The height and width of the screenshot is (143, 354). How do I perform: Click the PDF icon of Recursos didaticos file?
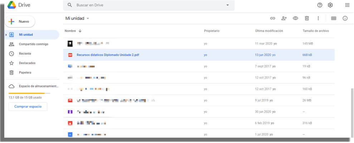[70, 55]
